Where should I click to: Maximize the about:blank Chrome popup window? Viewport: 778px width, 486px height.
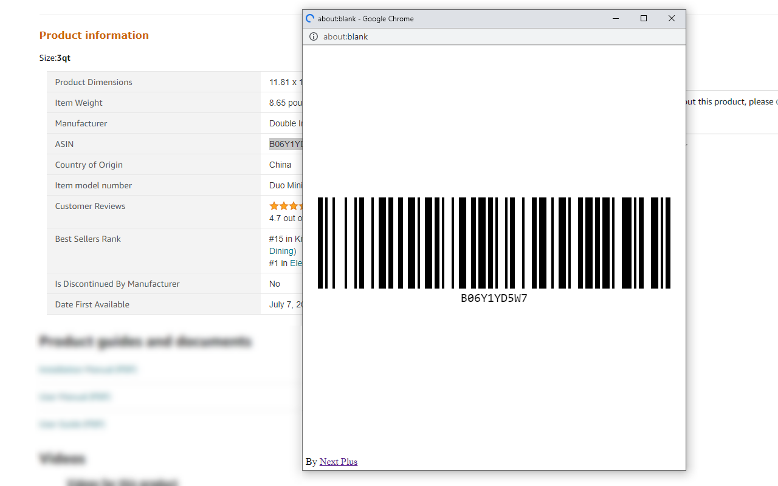(644, 19)
